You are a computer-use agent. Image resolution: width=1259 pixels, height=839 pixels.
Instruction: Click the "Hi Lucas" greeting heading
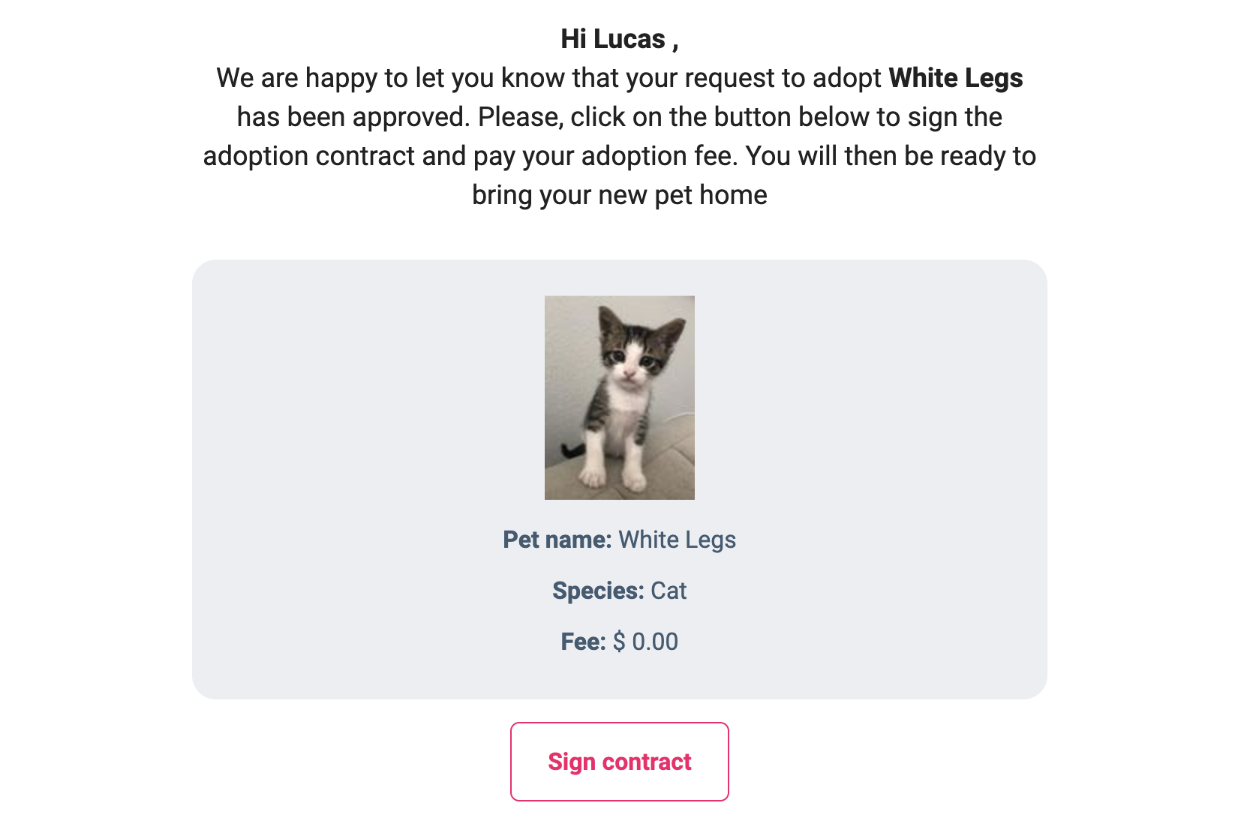coord(619,39)
